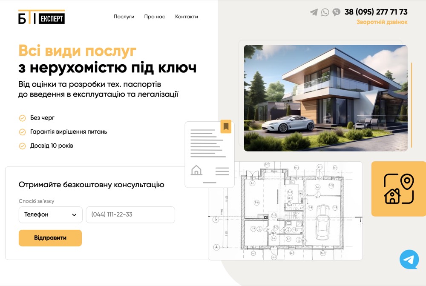The image size is (426, 286).
Task: Click the modern house photo
Action: coord(326,98)
